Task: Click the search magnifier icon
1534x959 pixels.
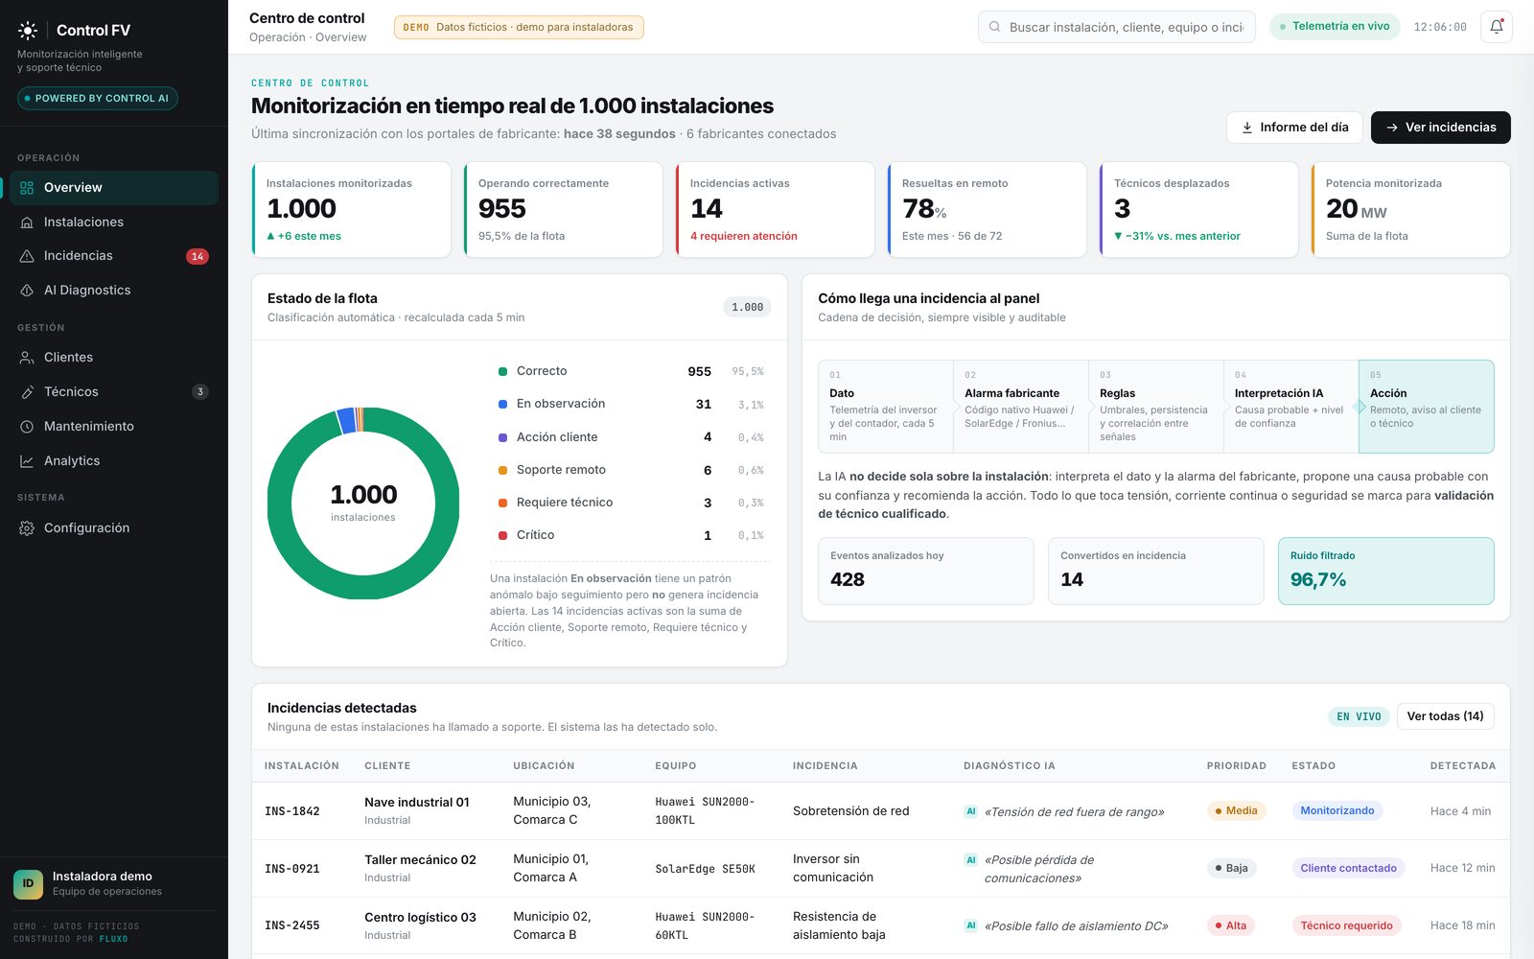Action: pos(995,27)
